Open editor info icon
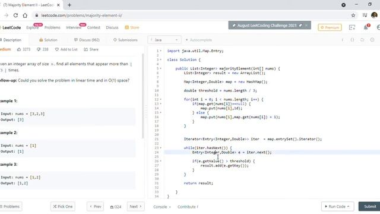 click(343, 40)
